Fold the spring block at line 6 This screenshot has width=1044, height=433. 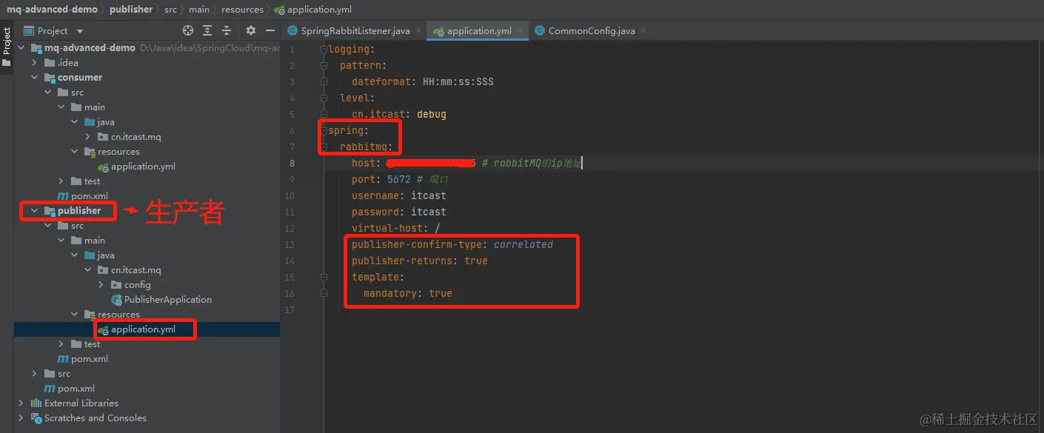(324, 130)
